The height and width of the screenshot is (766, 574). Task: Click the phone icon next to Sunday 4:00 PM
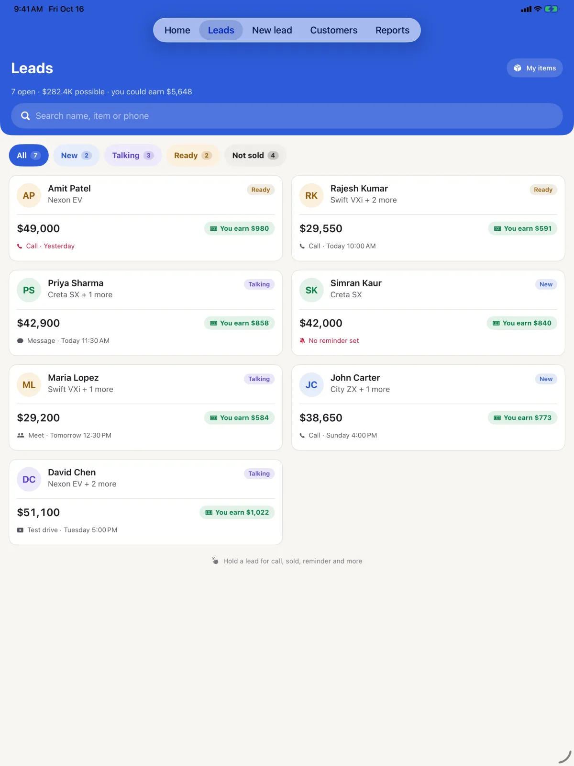pyautogui.click(x=302, y=435)
